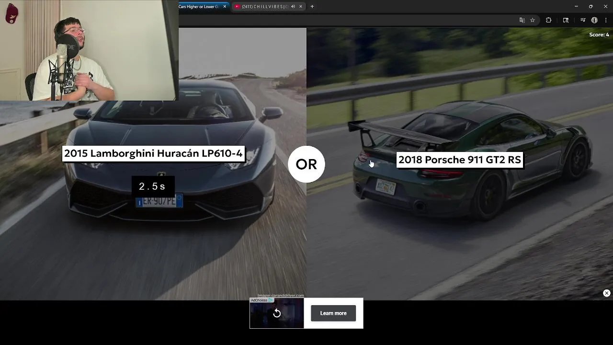
Task: Open the AdChoices info link
Action: point(261,300)
